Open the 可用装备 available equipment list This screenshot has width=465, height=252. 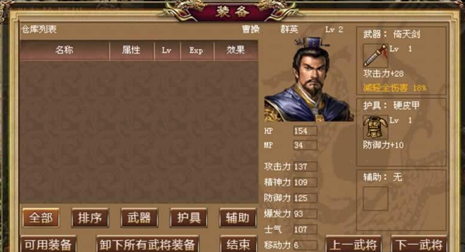click(48, 244)
